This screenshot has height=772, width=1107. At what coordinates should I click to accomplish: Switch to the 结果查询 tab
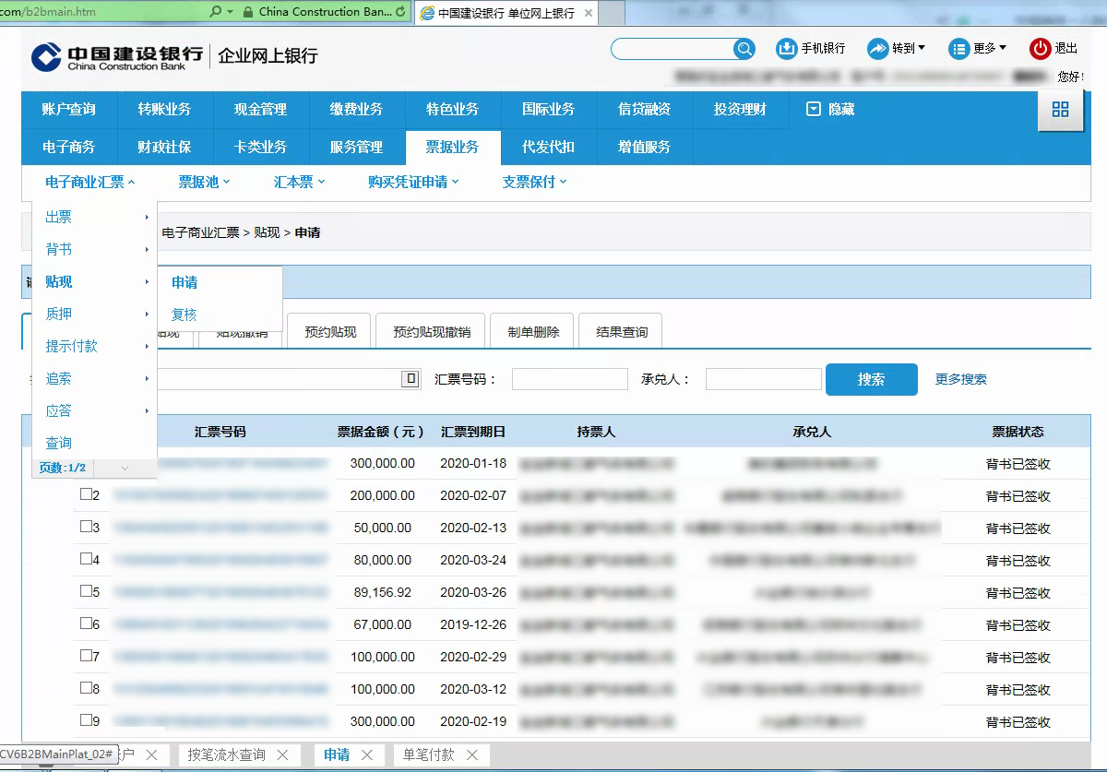click(622, 331)
